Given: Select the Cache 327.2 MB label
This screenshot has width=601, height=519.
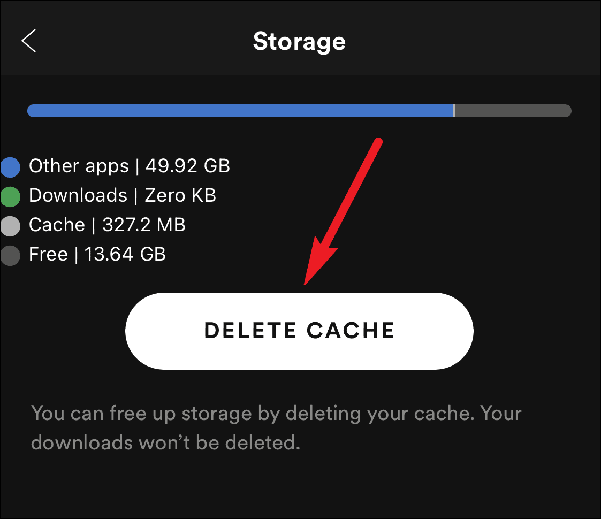Looking at the screenshot, I should click(107, 225).
